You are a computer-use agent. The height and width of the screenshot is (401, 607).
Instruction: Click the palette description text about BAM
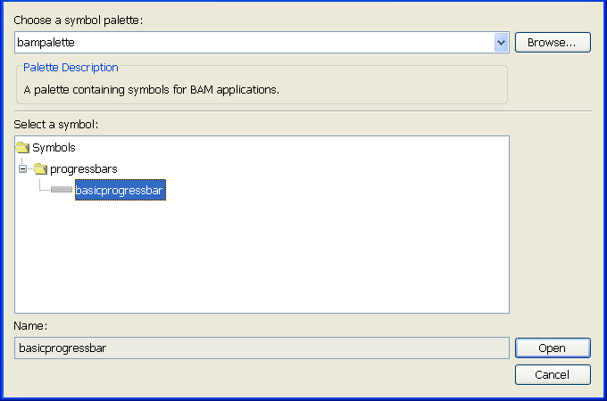point(151,89)
